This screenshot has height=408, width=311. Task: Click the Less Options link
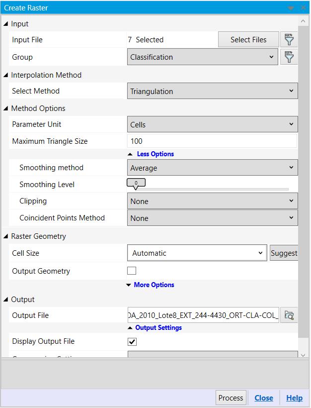point(155,154)
